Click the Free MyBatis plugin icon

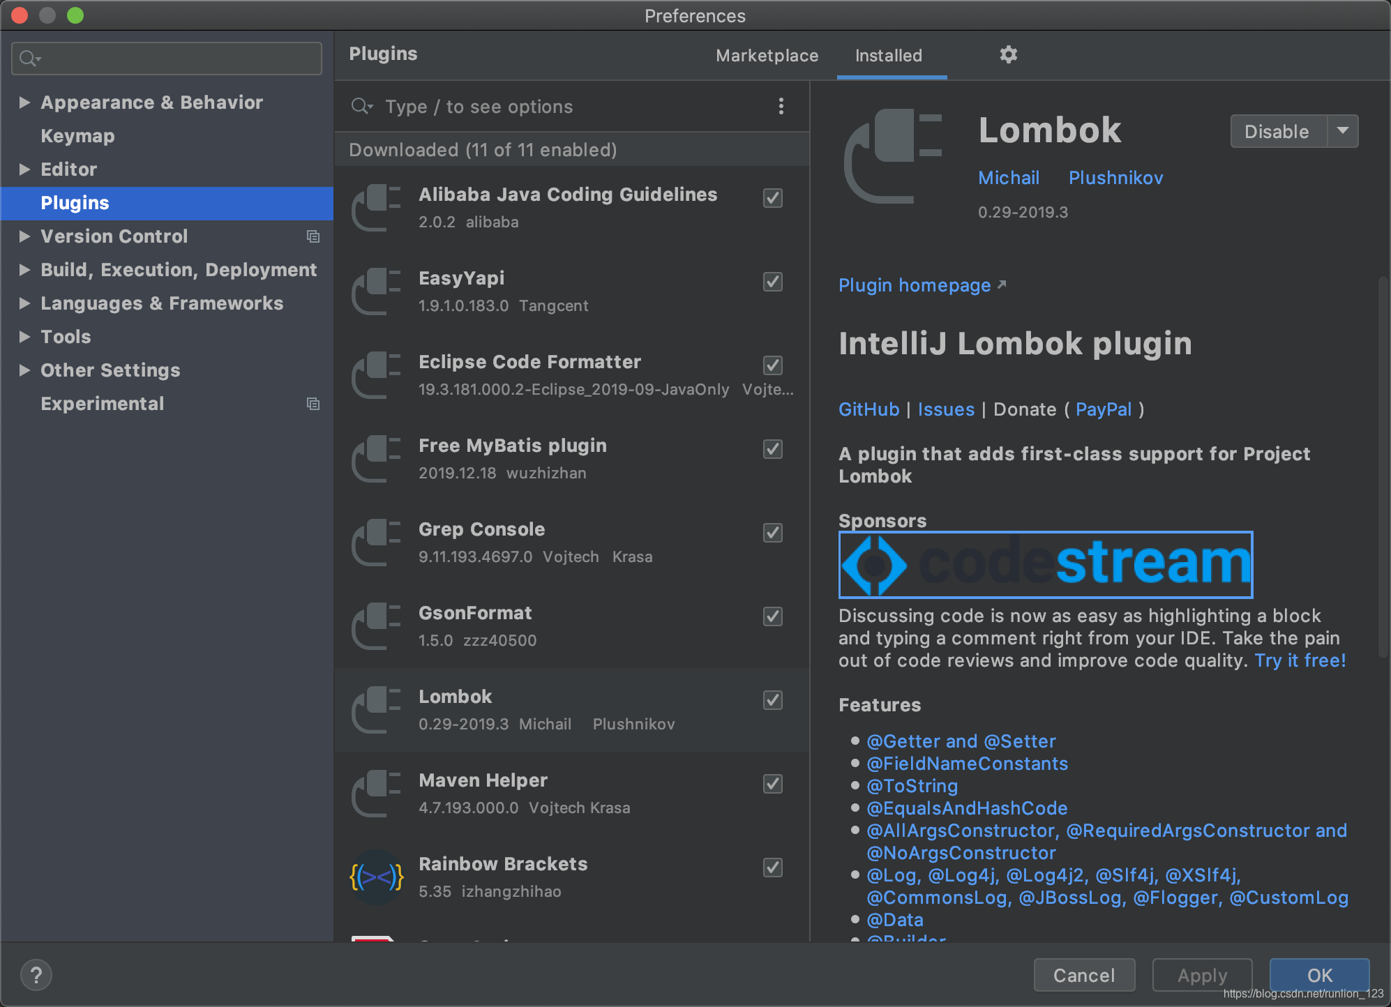point(377,459)
